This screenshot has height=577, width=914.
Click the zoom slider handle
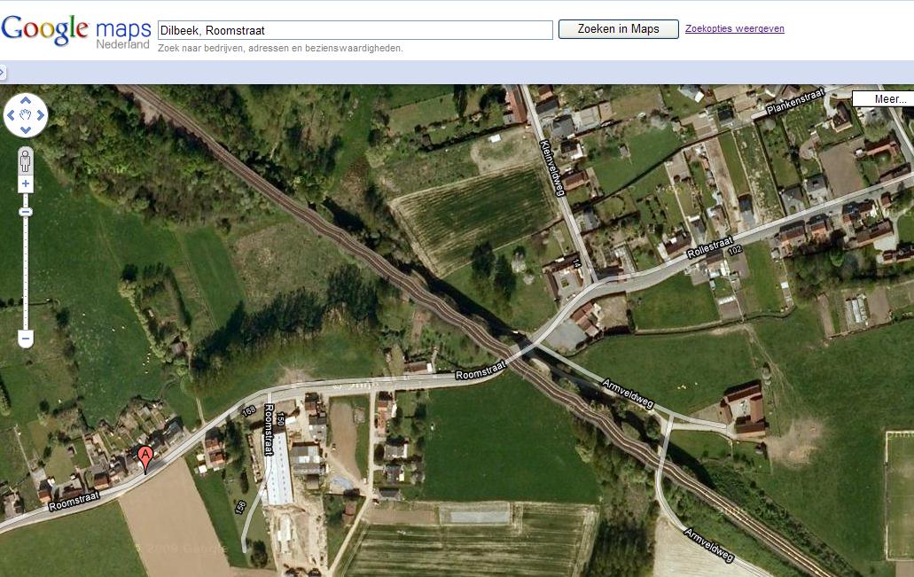26,212
